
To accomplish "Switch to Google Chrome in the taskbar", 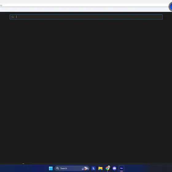I will [x=107, y=168].
